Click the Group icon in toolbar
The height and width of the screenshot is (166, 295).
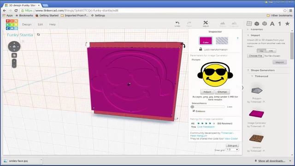point(223,24)
